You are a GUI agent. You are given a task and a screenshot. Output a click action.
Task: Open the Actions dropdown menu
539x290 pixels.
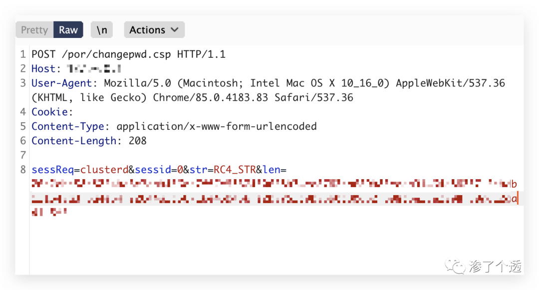click(x=154, y=30)
